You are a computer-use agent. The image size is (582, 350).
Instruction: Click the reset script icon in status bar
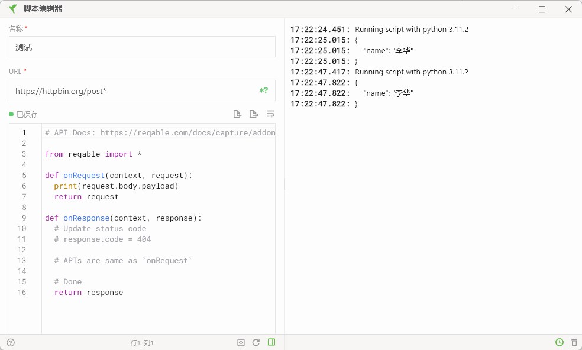click(256, 342)
